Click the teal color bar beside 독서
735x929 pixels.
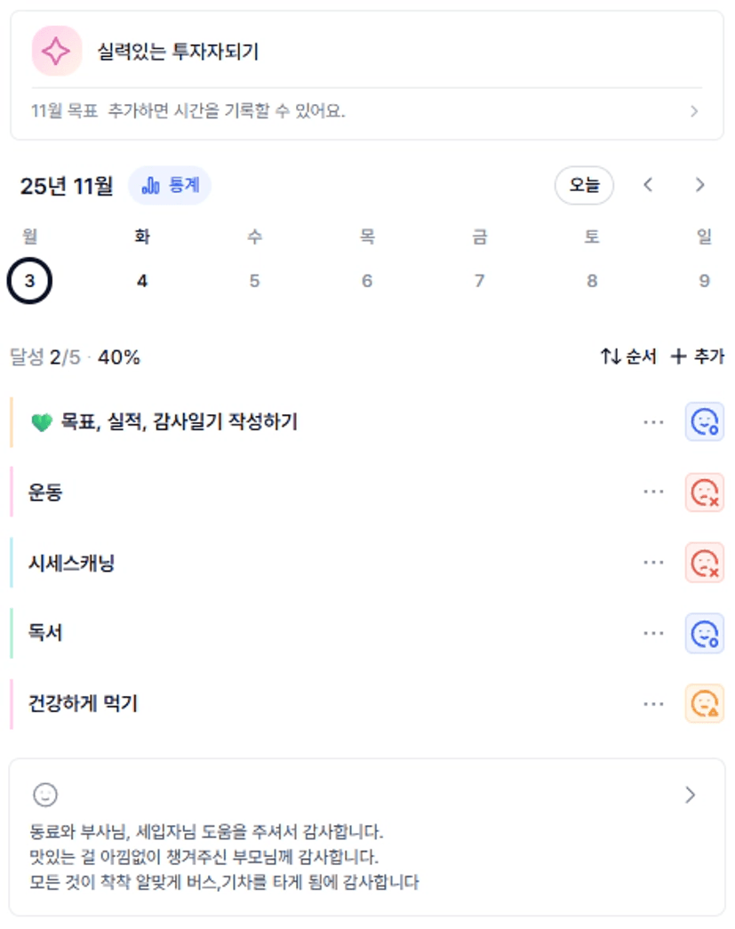(12, 633)
